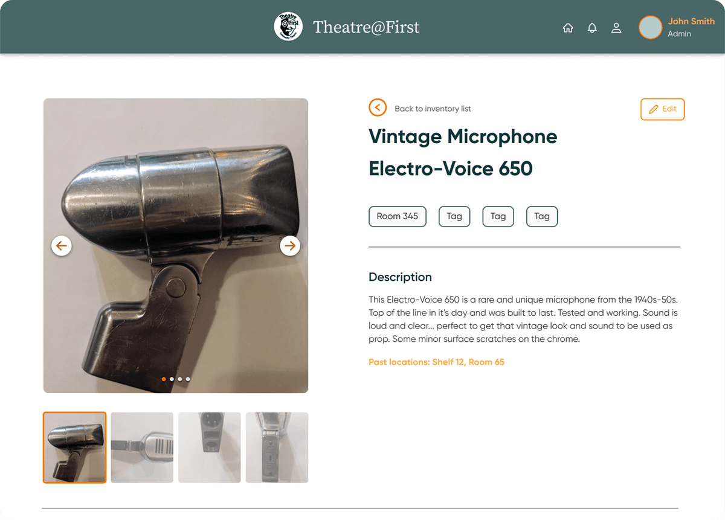Click the back arrow circle icon
Screen dimensions: 725x520
pyautogui.click(x=378, y=108)
